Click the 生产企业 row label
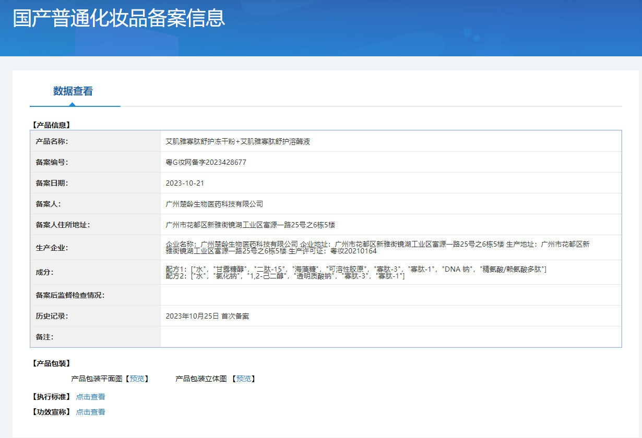This screenshot has height=438, width=642. [x=52, y=248]
